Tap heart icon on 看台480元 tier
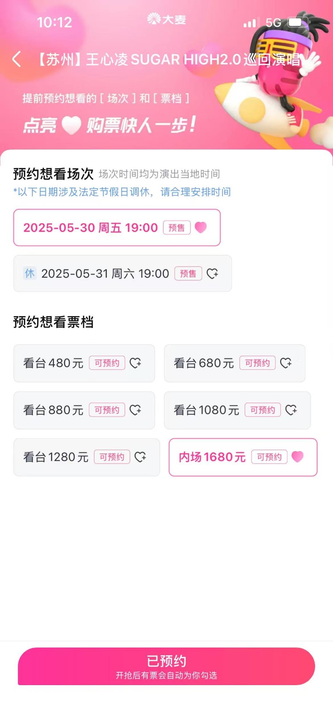The image size is (333, 721). 135,363
